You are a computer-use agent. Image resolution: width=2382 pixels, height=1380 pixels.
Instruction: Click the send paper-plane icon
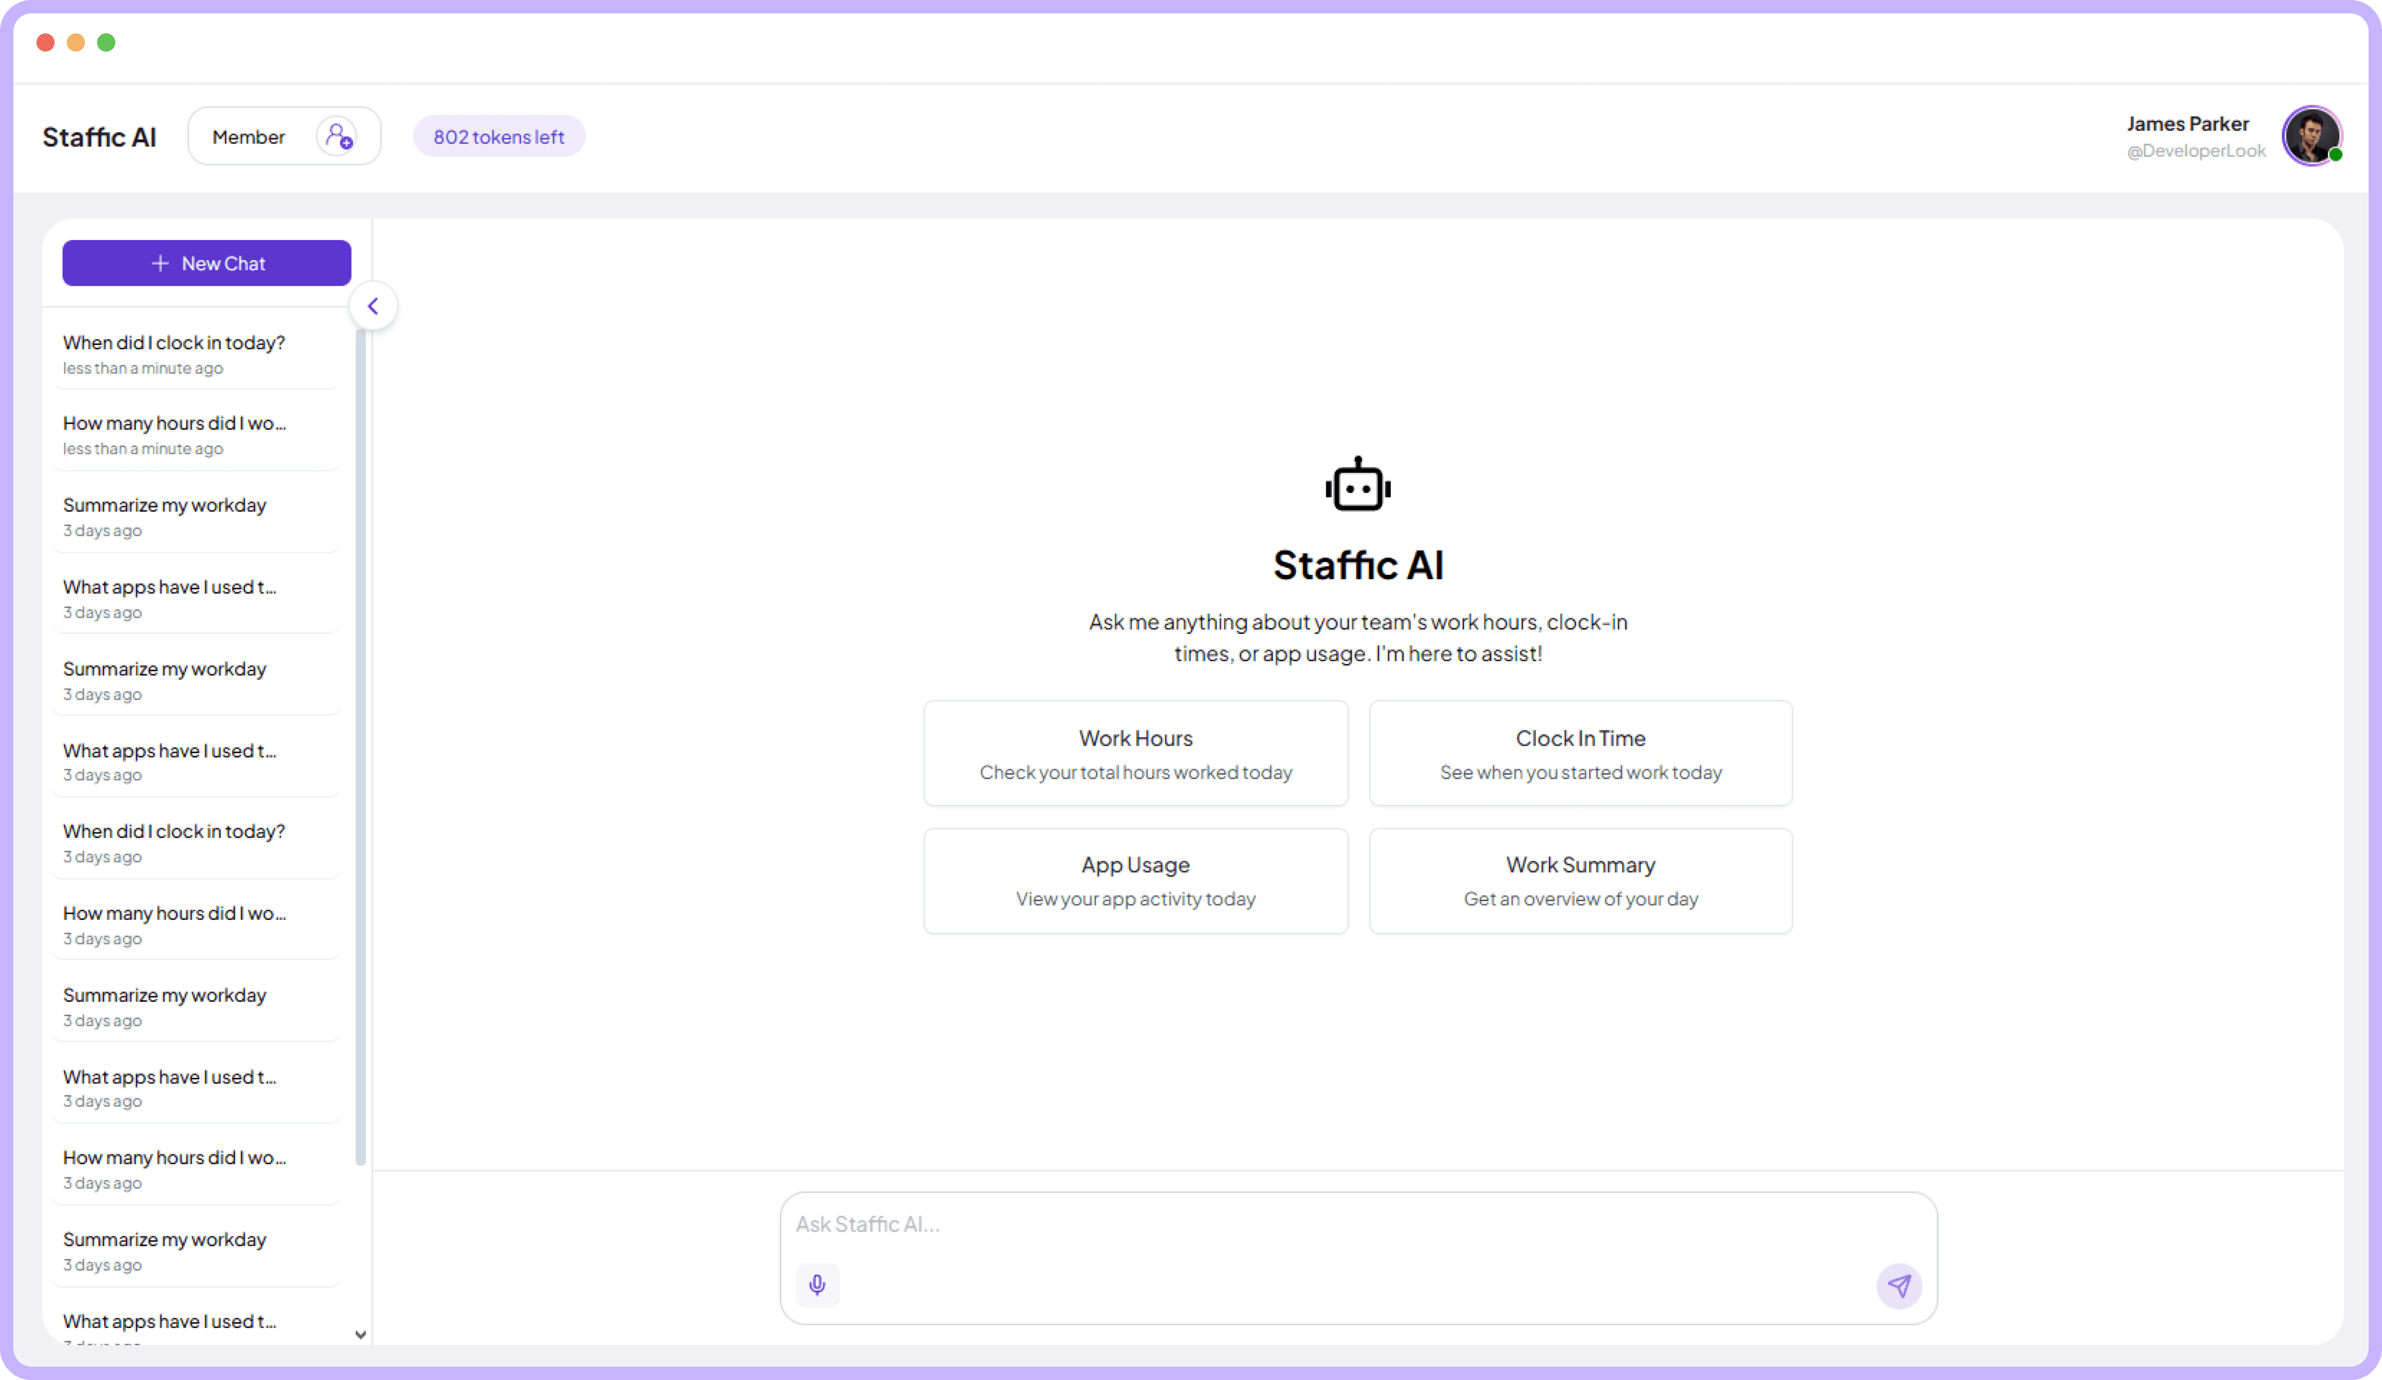1900,1286
